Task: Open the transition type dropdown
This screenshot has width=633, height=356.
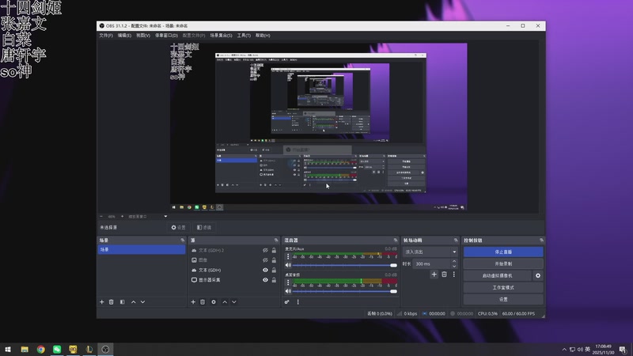Action: [x=430, y=252]
